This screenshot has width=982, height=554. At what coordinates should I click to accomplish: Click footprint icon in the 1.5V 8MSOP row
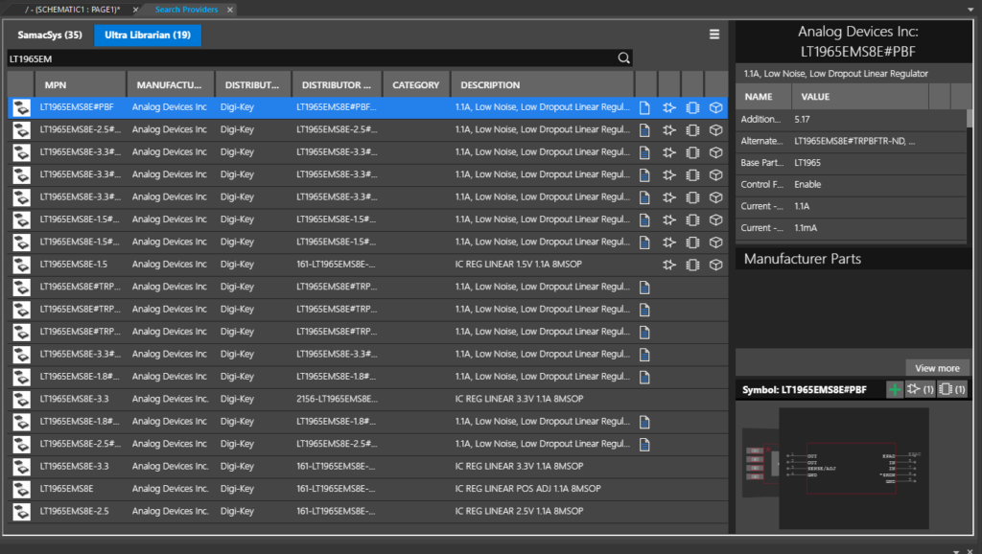[x=692, y=265]
